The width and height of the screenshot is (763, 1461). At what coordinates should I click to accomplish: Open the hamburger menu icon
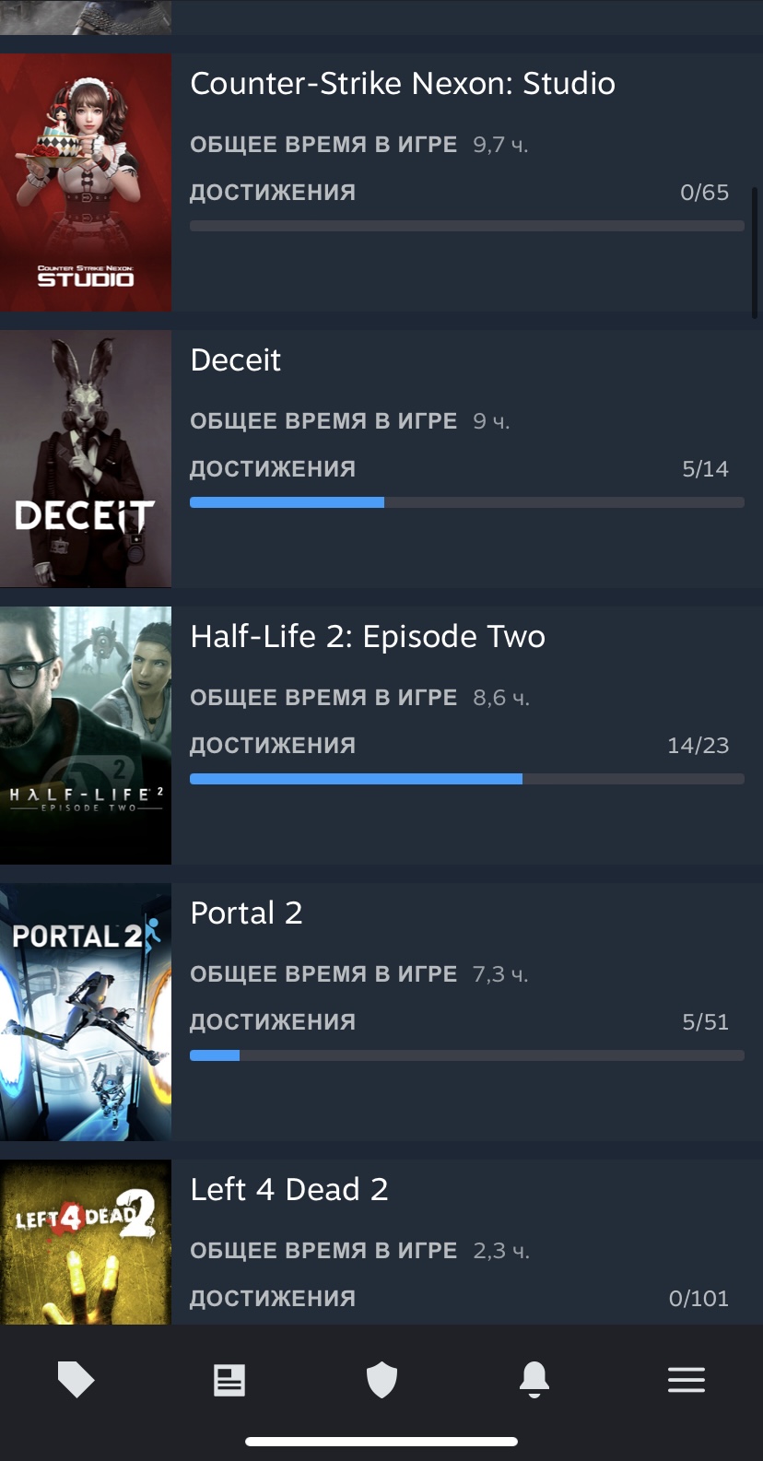coord(687,1380)
